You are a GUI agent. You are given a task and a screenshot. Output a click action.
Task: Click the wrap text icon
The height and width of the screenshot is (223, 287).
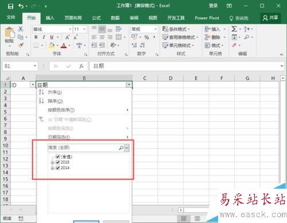click(x=119, y=29)
